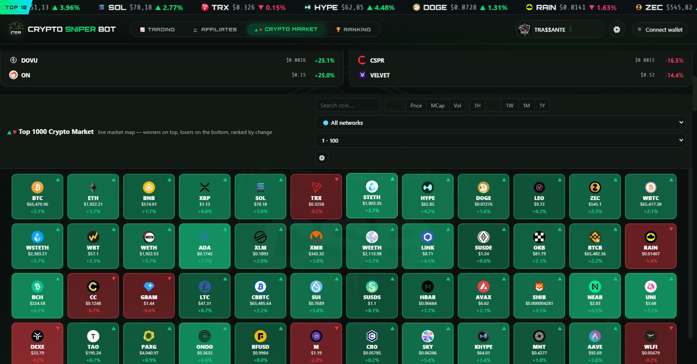Open the ZEC coin tile
Viewport: 697px width, 364px height.
pos(595,196)
